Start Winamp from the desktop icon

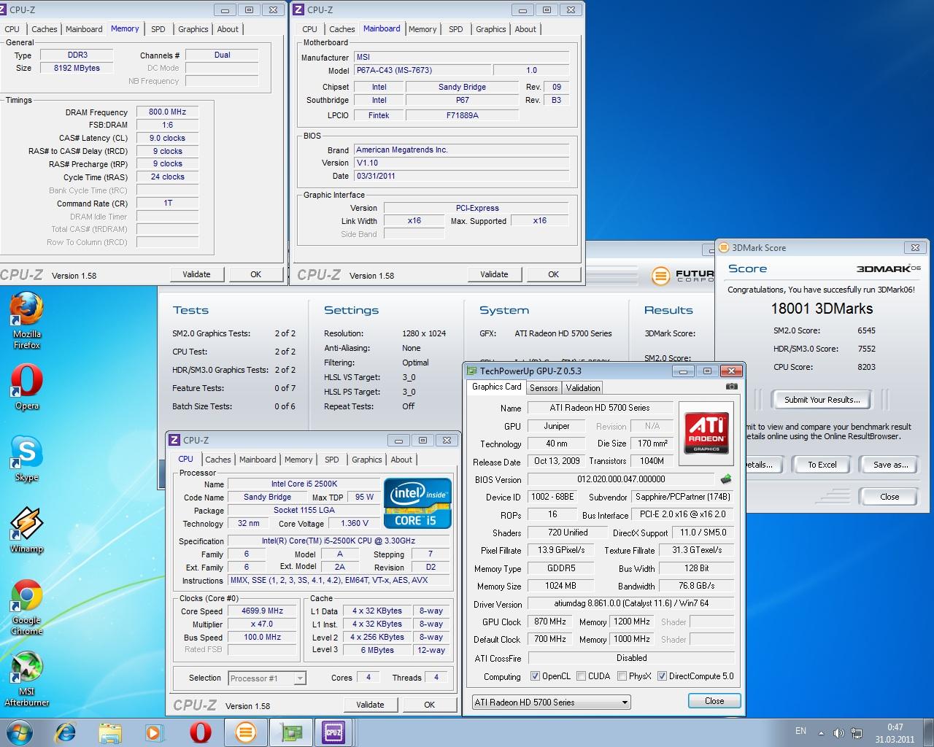tap(27, 530)
